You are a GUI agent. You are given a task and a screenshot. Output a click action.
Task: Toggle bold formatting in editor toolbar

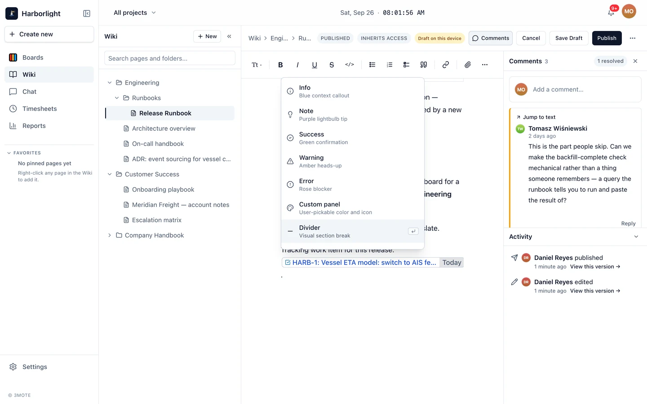coord(280,65)
